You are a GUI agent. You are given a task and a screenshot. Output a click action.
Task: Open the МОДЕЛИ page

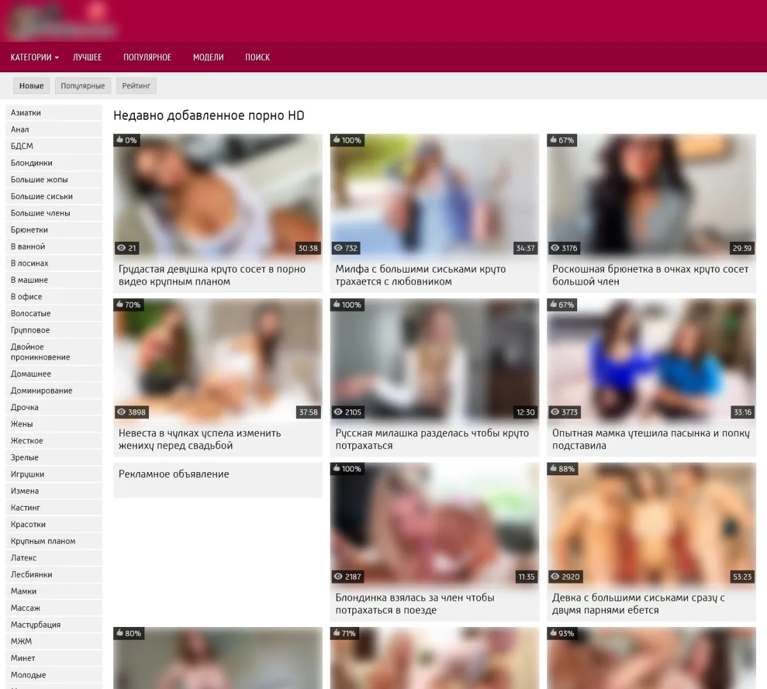208,58
